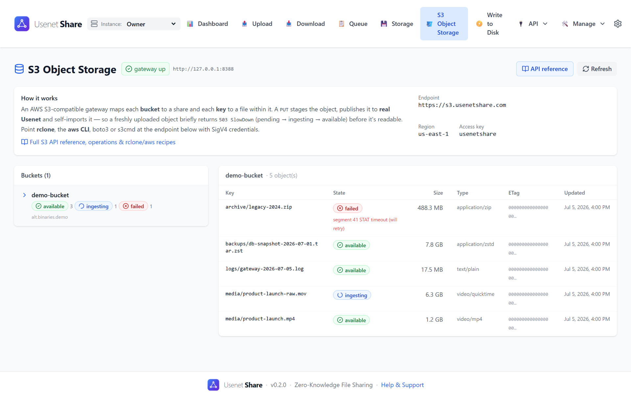Click the available check icon for product-launch.mp4
The height and width of the screenshot is (419, 631).
[x=340, y=320]
